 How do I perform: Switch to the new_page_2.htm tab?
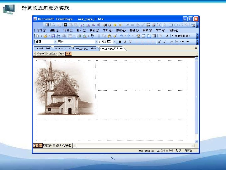tap(112, 48)
